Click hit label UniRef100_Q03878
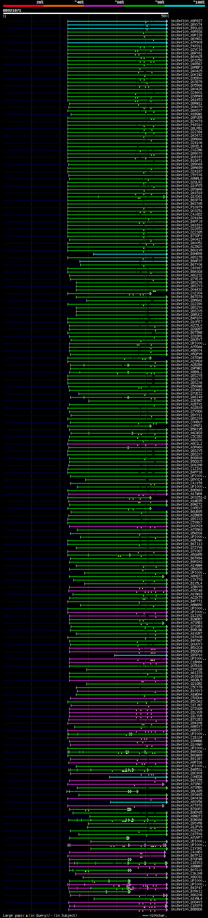The width and height of the screenshot is (208, 918). tap(186, 82)
